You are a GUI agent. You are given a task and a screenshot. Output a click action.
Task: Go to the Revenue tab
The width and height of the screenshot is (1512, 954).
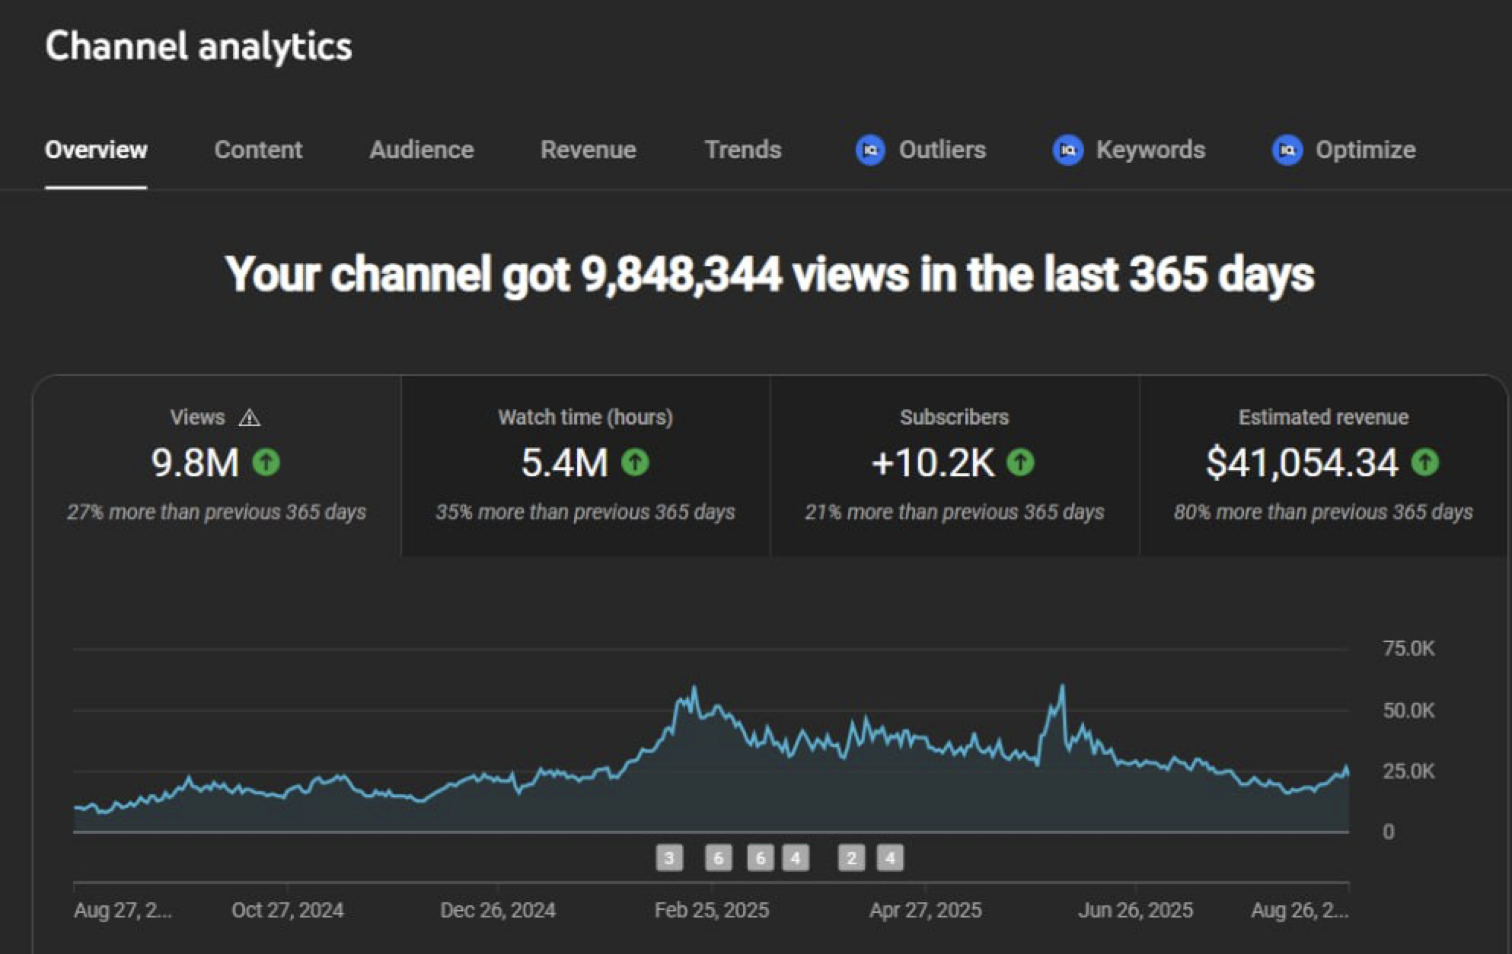point(588,150)
